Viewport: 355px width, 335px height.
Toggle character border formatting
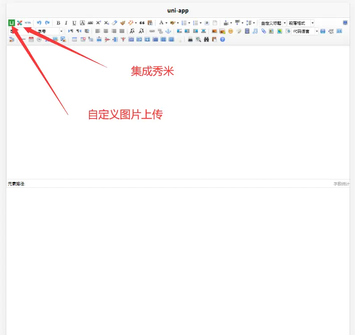(x=82, y=23)
